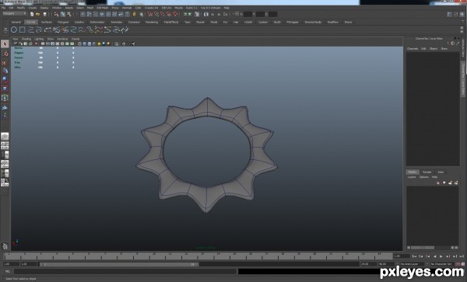The image size is (467, 282).
Task: Select the Universal Manipulator tool
Action: click(5, 97)
